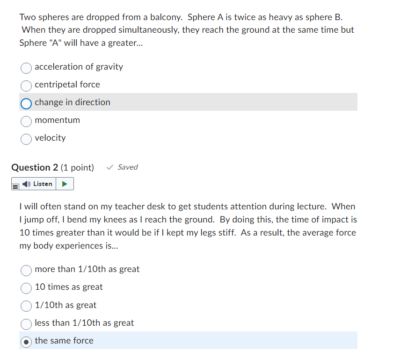The height and width of the screenshot is (351, 415).
Task: Click the gray checkmark beside Saved
Action: [109, 167]
